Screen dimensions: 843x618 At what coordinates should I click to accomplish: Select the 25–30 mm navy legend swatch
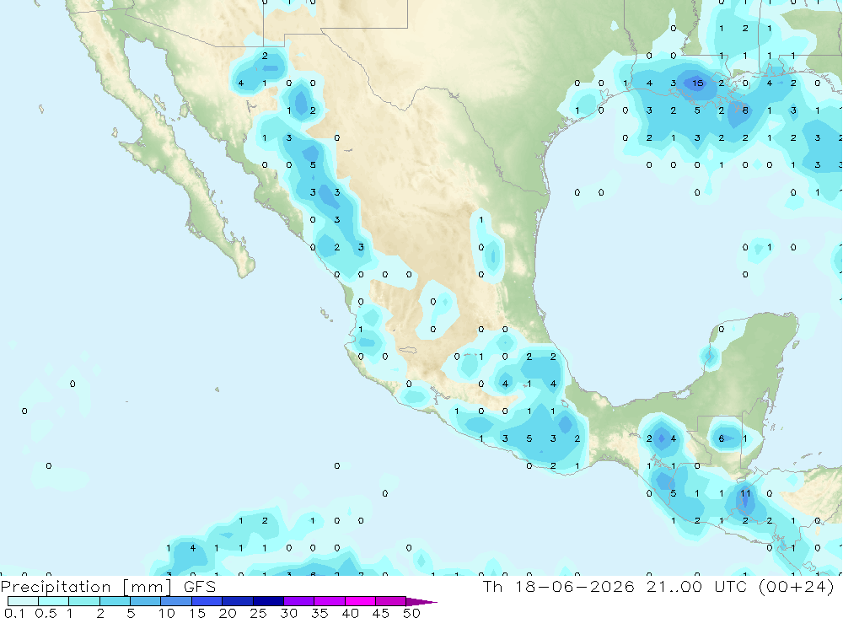(268, 601)
